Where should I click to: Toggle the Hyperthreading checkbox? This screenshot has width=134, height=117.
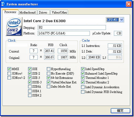click(48, 69)
